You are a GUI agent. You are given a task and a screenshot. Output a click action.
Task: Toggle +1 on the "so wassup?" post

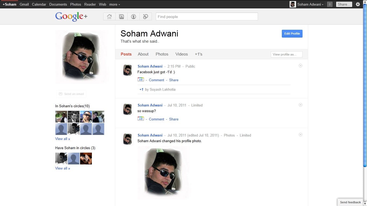click(x=141, y=119)
